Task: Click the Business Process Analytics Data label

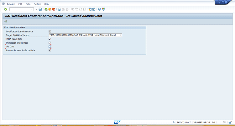Action: coord(20,51)
